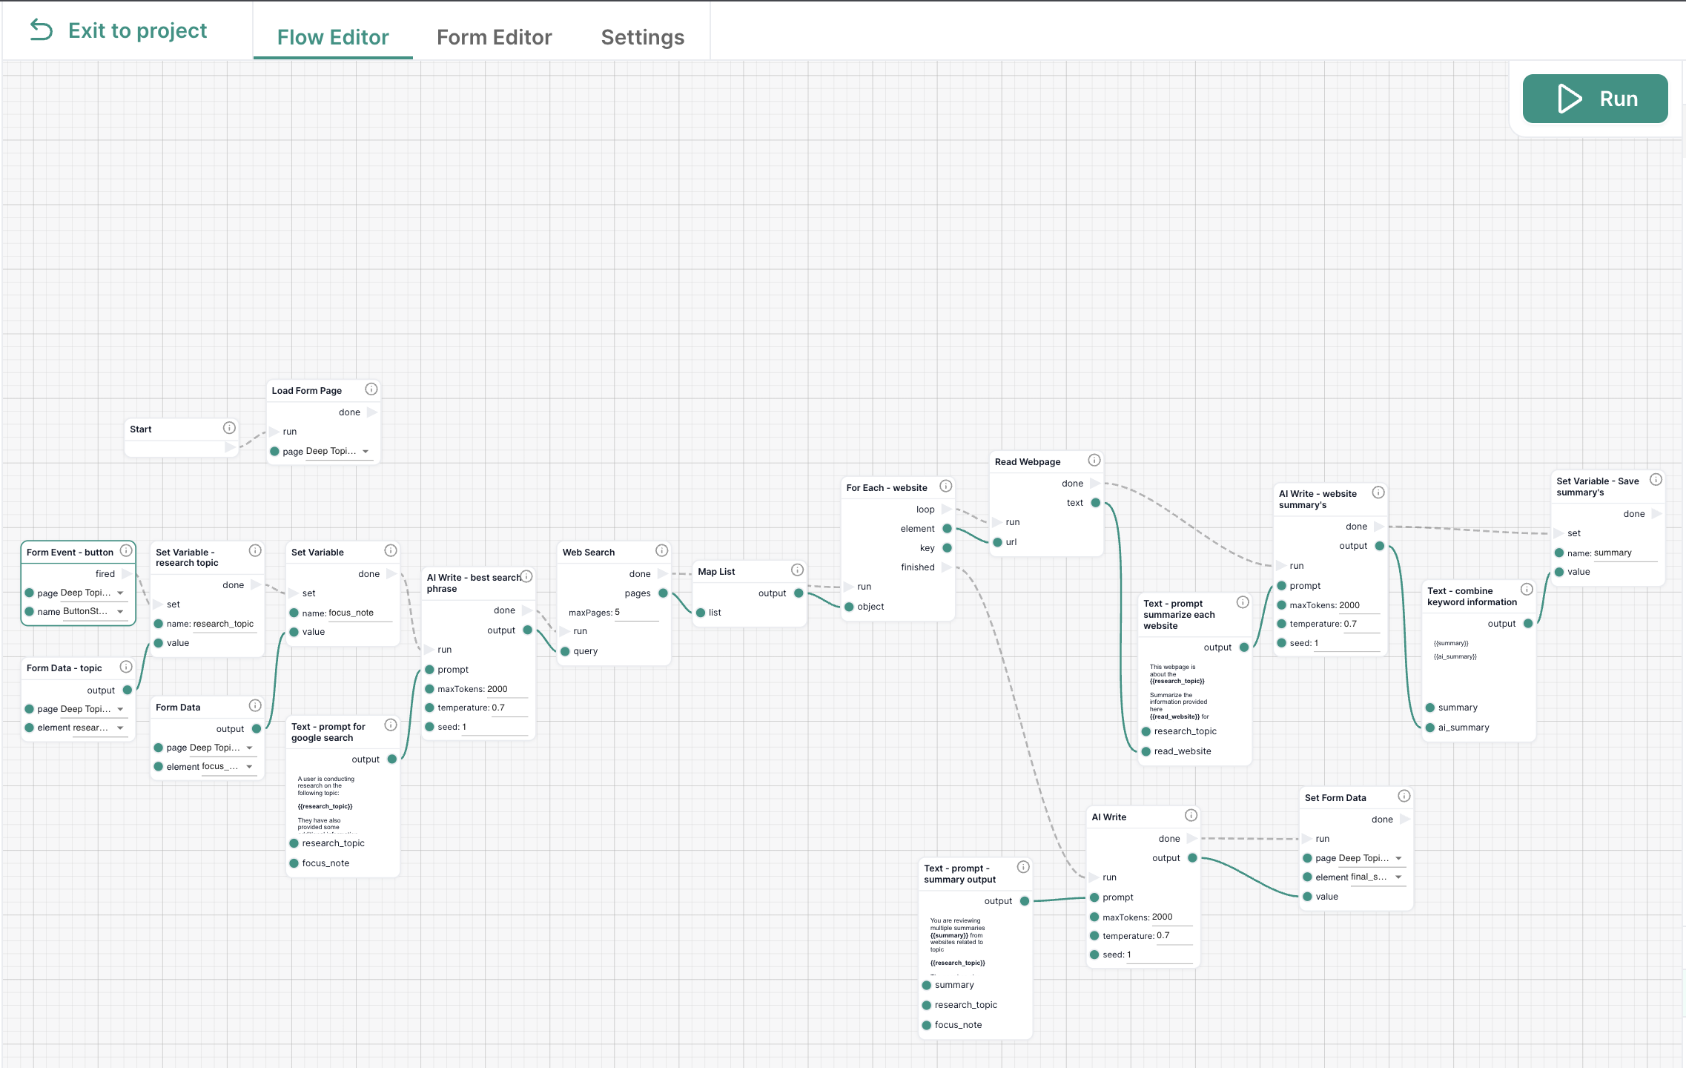Click read_website port on prompt summarize node
Screen dimensions: 1686x1068
1146,751
